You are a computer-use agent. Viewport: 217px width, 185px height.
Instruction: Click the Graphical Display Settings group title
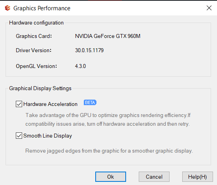(40, 89)
